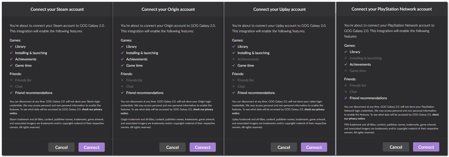The image size is (449, 157).
Task: Click Achievements checkmark in PlayStation Network dialog
Action: coord(346,64)
